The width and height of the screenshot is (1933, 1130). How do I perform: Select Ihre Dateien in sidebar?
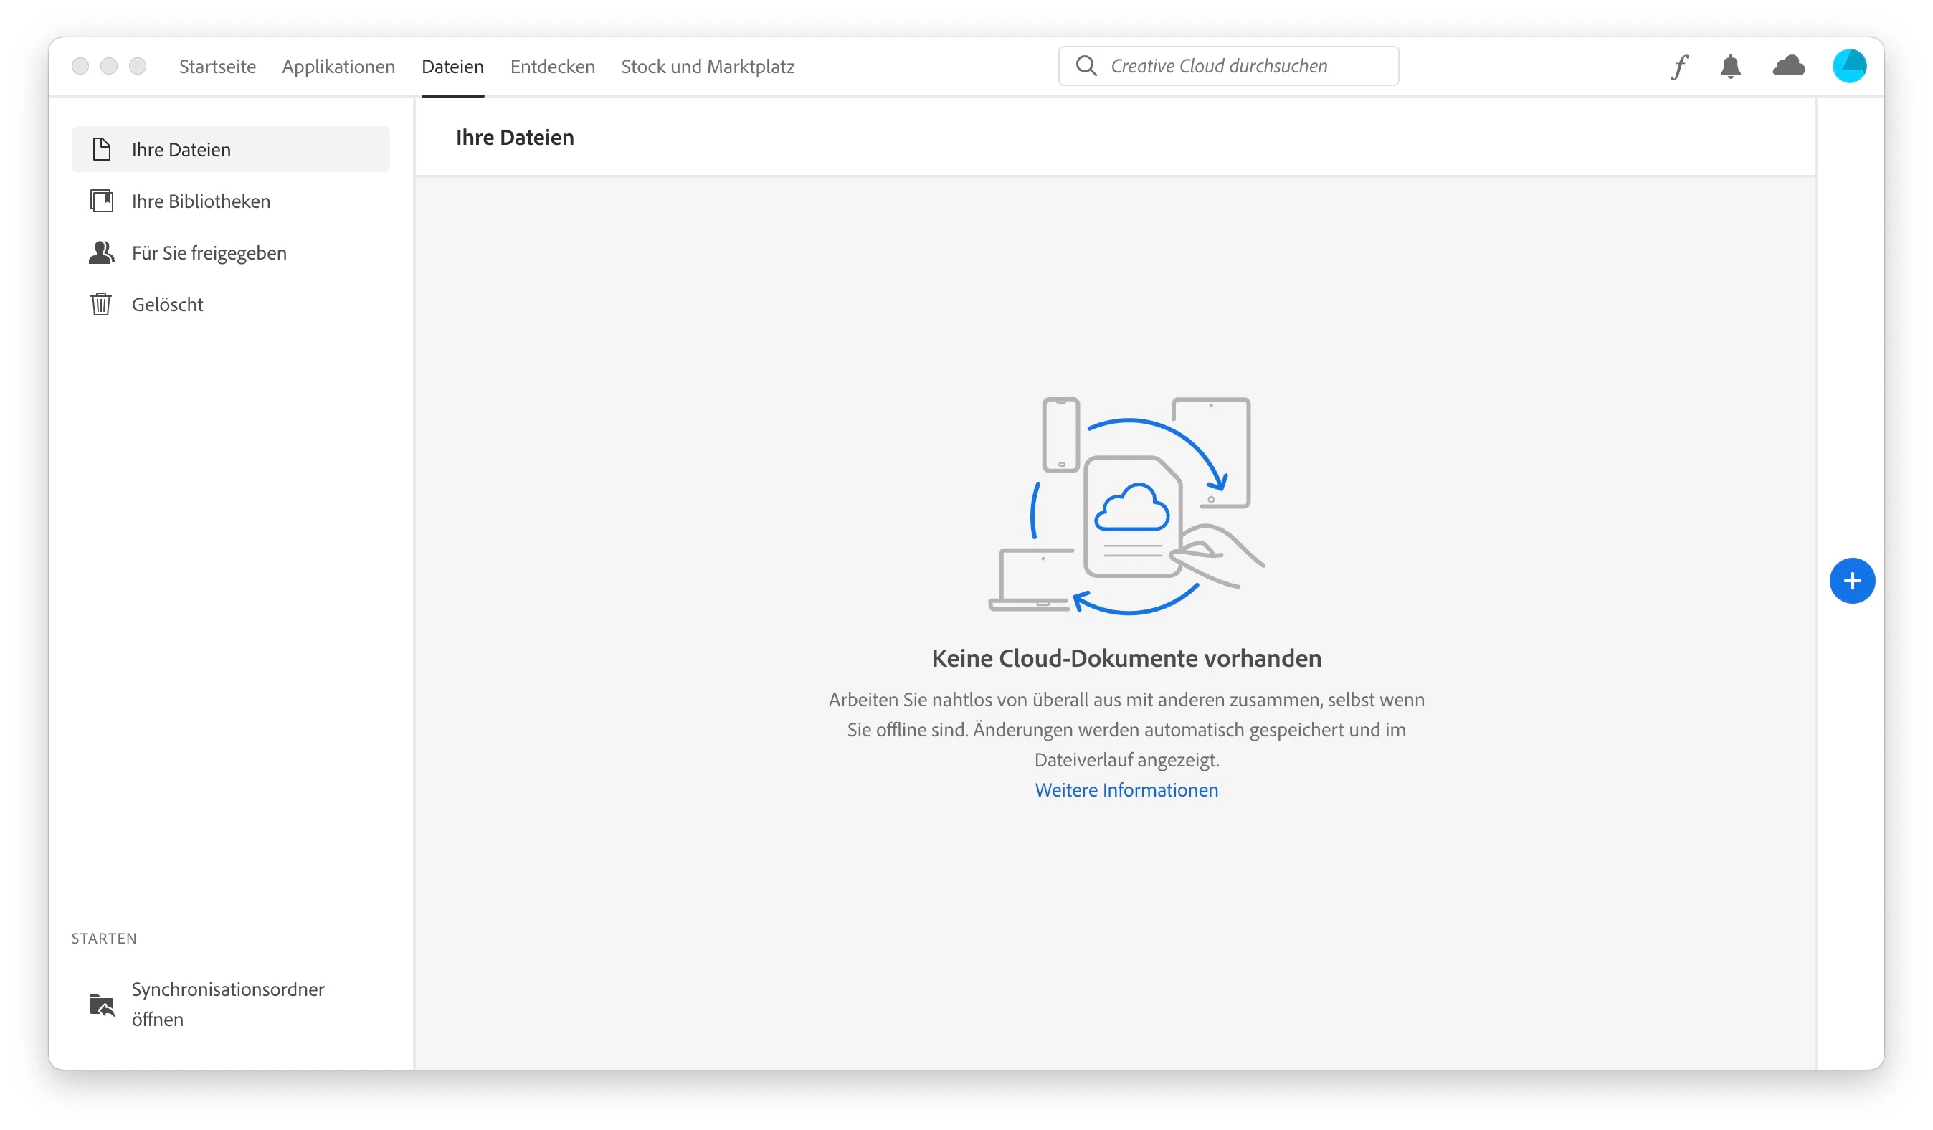point(181,150)
